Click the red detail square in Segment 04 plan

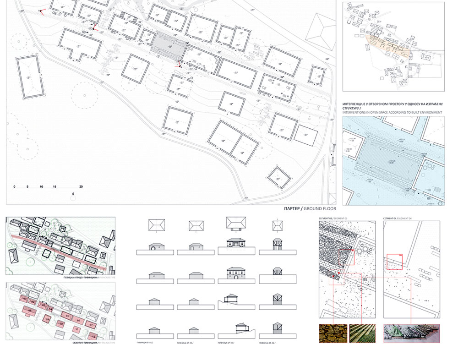394,262
